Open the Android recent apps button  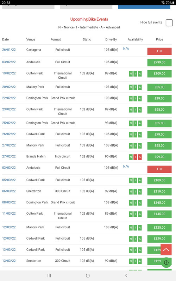pyautogui.click(x=49, y=276)
